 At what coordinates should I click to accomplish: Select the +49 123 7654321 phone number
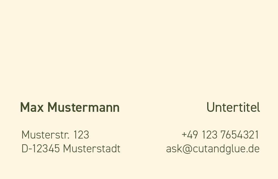coord(220,135)
